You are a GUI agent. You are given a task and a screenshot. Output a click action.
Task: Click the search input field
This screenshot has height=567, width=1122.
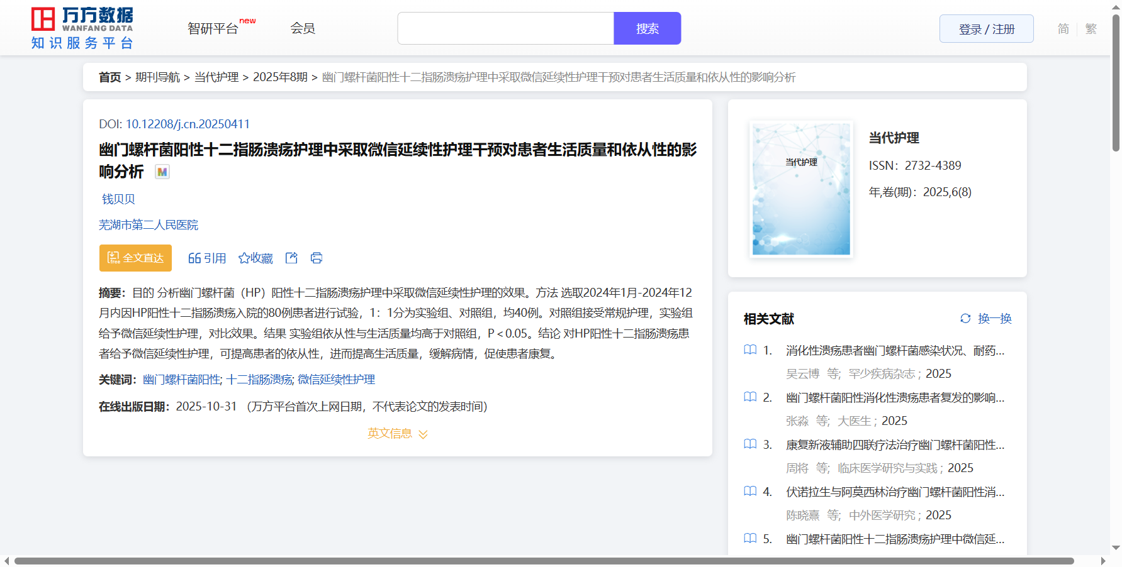click(x=505, y=28)
